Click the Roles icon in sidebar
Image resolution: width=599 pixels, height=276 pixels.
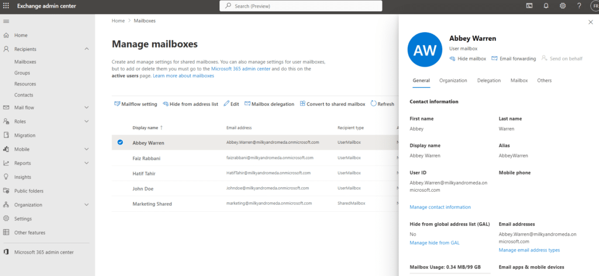click(6, 122)
